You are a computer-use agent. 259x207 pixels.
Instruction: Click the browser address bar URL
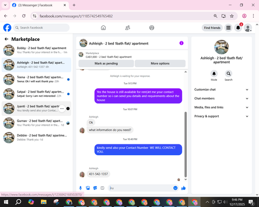point(76,16)
